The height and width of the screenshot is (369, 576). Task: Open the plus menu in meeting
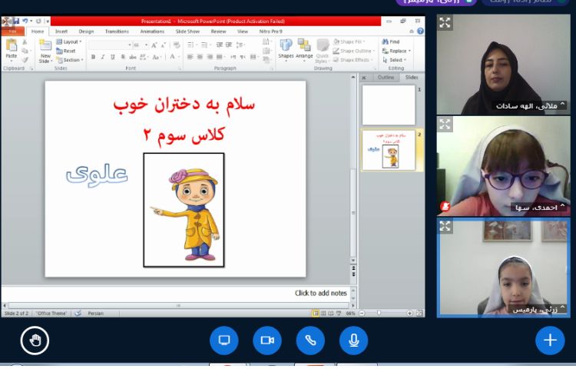point(550,341)
